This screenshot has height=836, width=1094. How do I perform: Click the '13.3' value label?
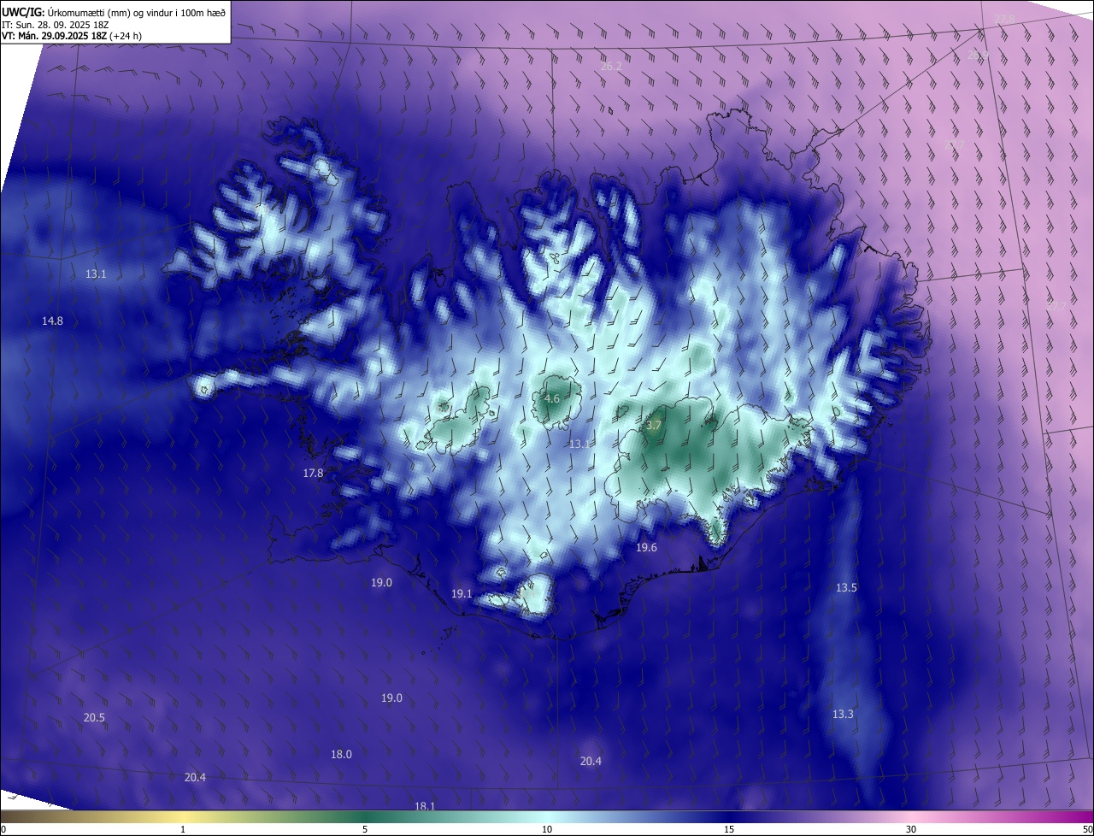click(843, 714)
